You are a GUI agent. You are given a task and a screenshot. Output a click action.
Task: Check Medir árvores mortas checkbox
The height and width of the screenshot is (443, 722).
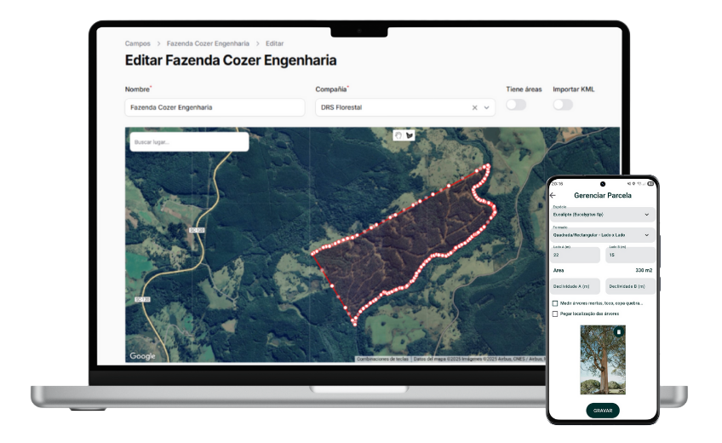click(x=555, y=302)
